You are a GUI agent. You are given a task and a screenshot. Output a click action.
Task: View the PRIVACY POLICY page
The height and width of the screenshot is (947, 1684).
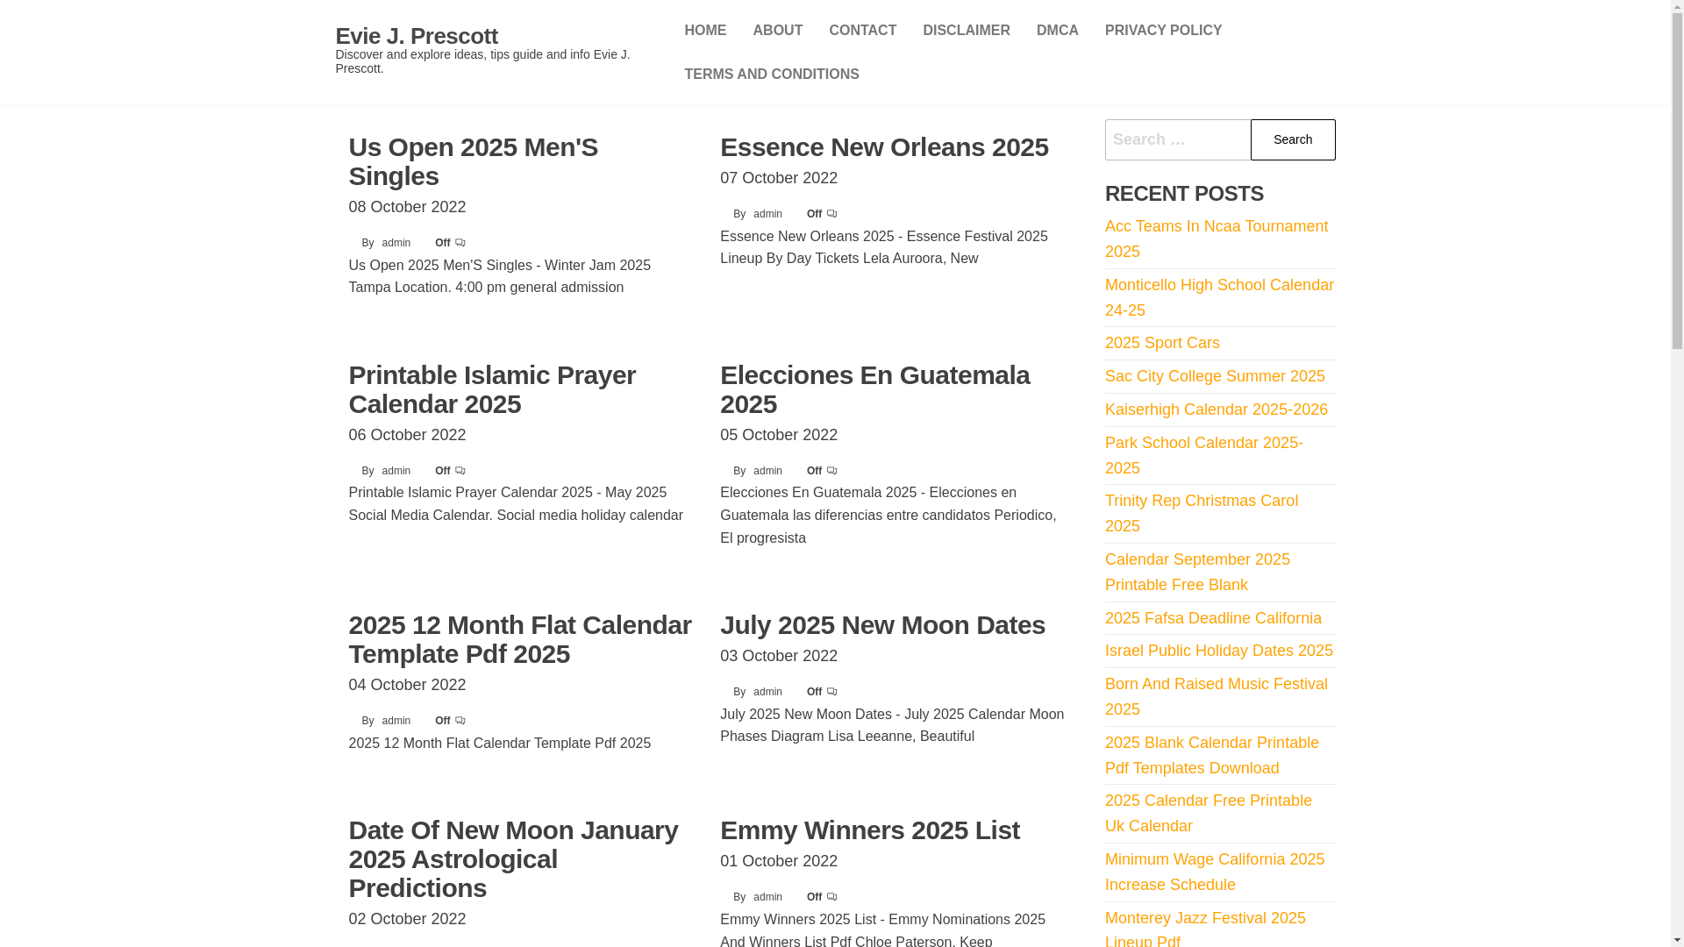click(1163, 31)
